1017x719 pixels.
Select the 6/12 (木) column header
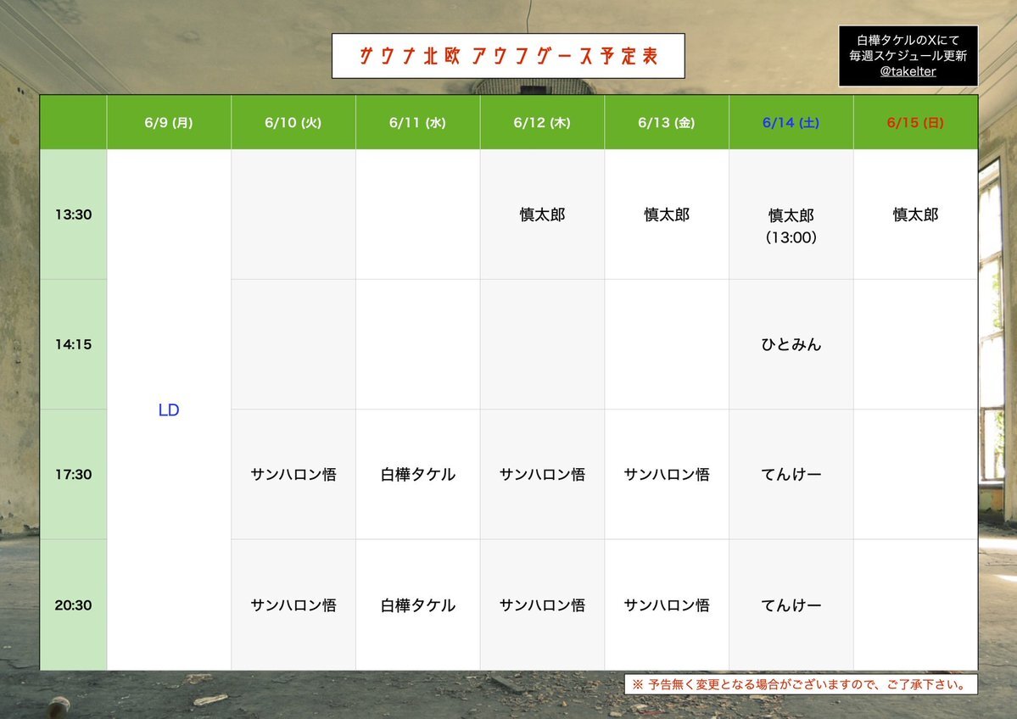point(542,123)
